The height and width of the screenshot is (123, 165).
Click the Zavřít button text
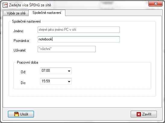click(x=147, y=114)
